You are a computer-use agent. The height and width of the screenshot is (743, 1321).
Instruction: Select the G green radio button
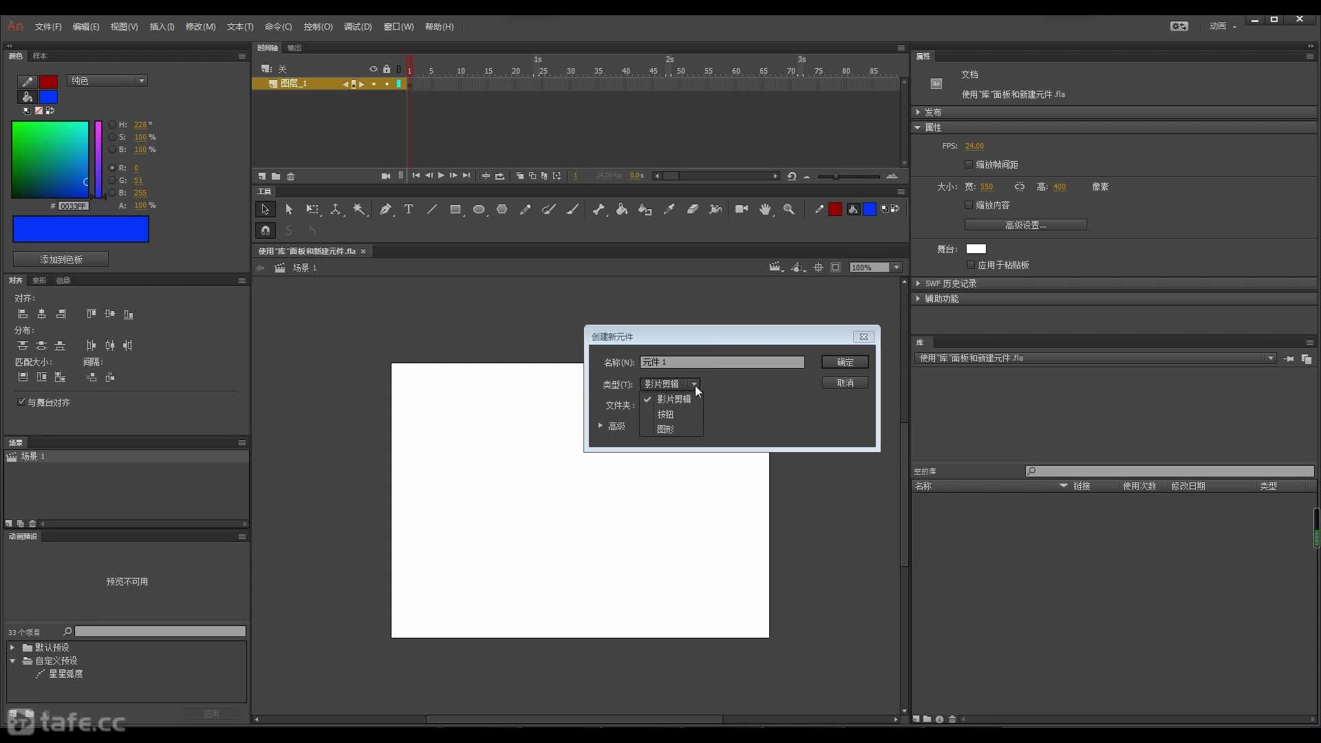tap(112, 180)
